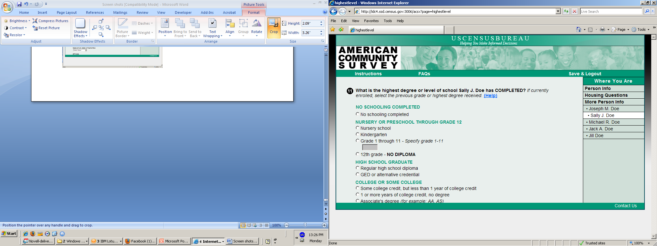Open the Brightness dropdown
Image resolution: width=657 pixels, height=246 pixels.
point(17,21)
